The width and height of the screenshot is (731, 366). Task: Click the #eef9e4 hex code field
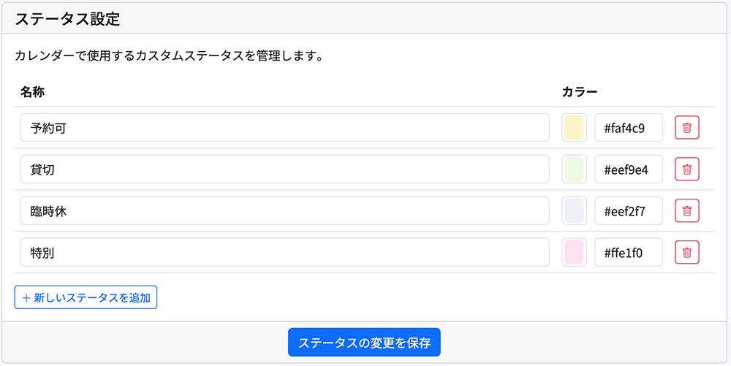[x=629, y=169]
